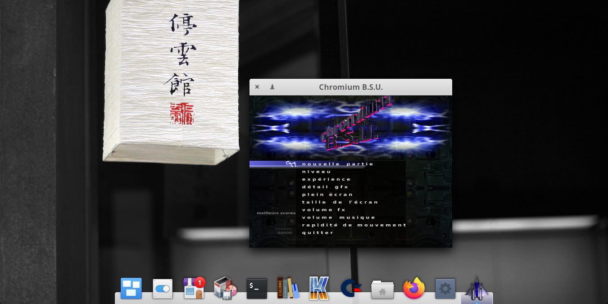Select the 'expérience' menu entry

coord(326,179)
